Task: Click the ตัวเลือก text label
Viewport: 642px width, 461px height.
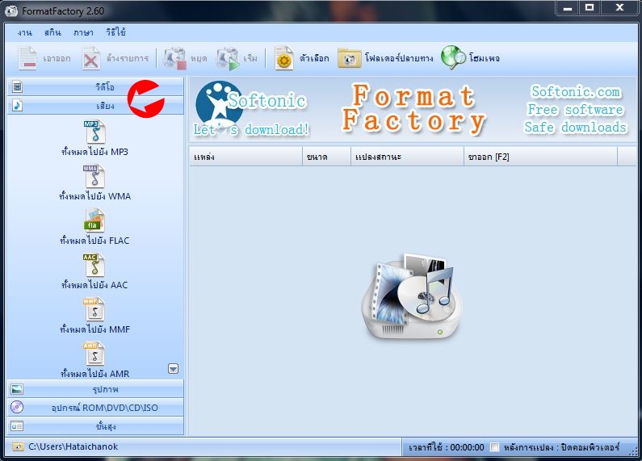Action: tap(314, 58)
